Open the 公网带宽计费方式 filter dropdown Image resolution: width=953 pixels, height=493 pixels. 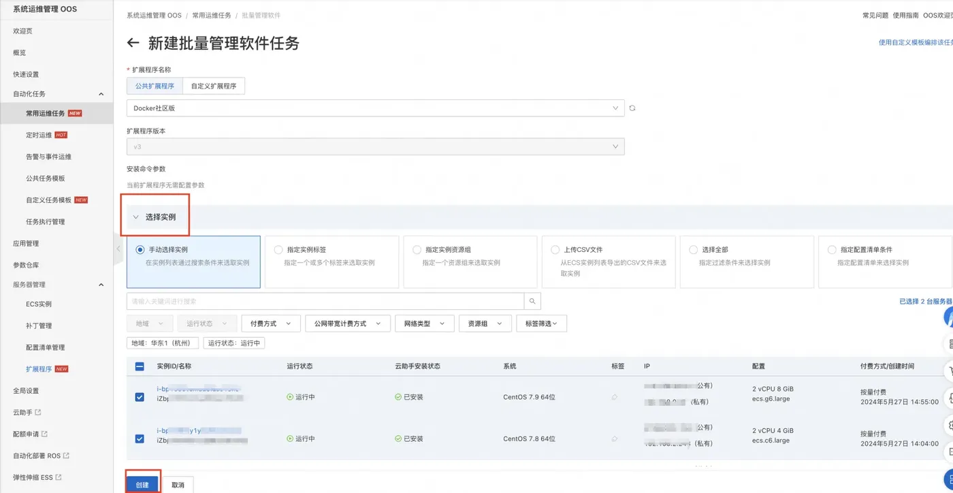click(348, 323)
